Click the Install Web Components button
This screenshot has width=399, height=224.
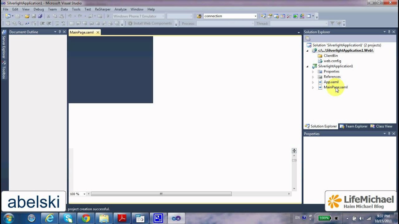pos(150,23)
